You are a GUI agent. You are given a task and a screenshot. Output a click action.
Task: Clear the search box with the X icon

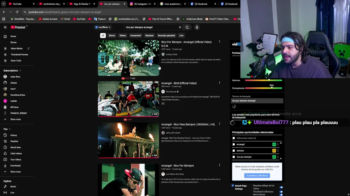180,27
